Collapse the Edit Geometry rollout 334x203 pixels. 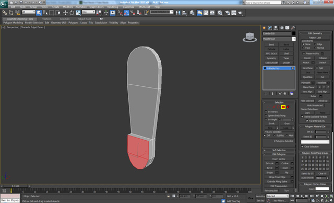click(315, 33)
